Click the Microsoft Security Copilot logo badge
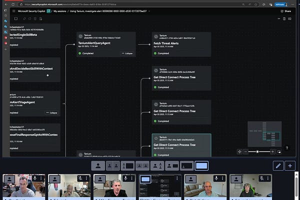300x200 pixels. pyautogui.click(x=48, y=11)
